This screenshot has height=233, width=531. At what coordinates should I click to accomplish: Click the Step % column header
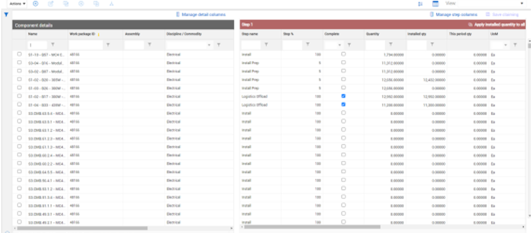(x=288, y=34)
